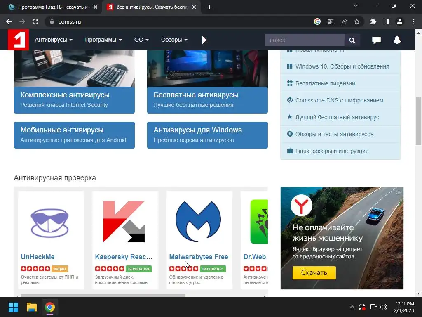Viewport: 422px width, 317px height.
Task: Close the Все антивирусы tab
Action: coord(194,7)
